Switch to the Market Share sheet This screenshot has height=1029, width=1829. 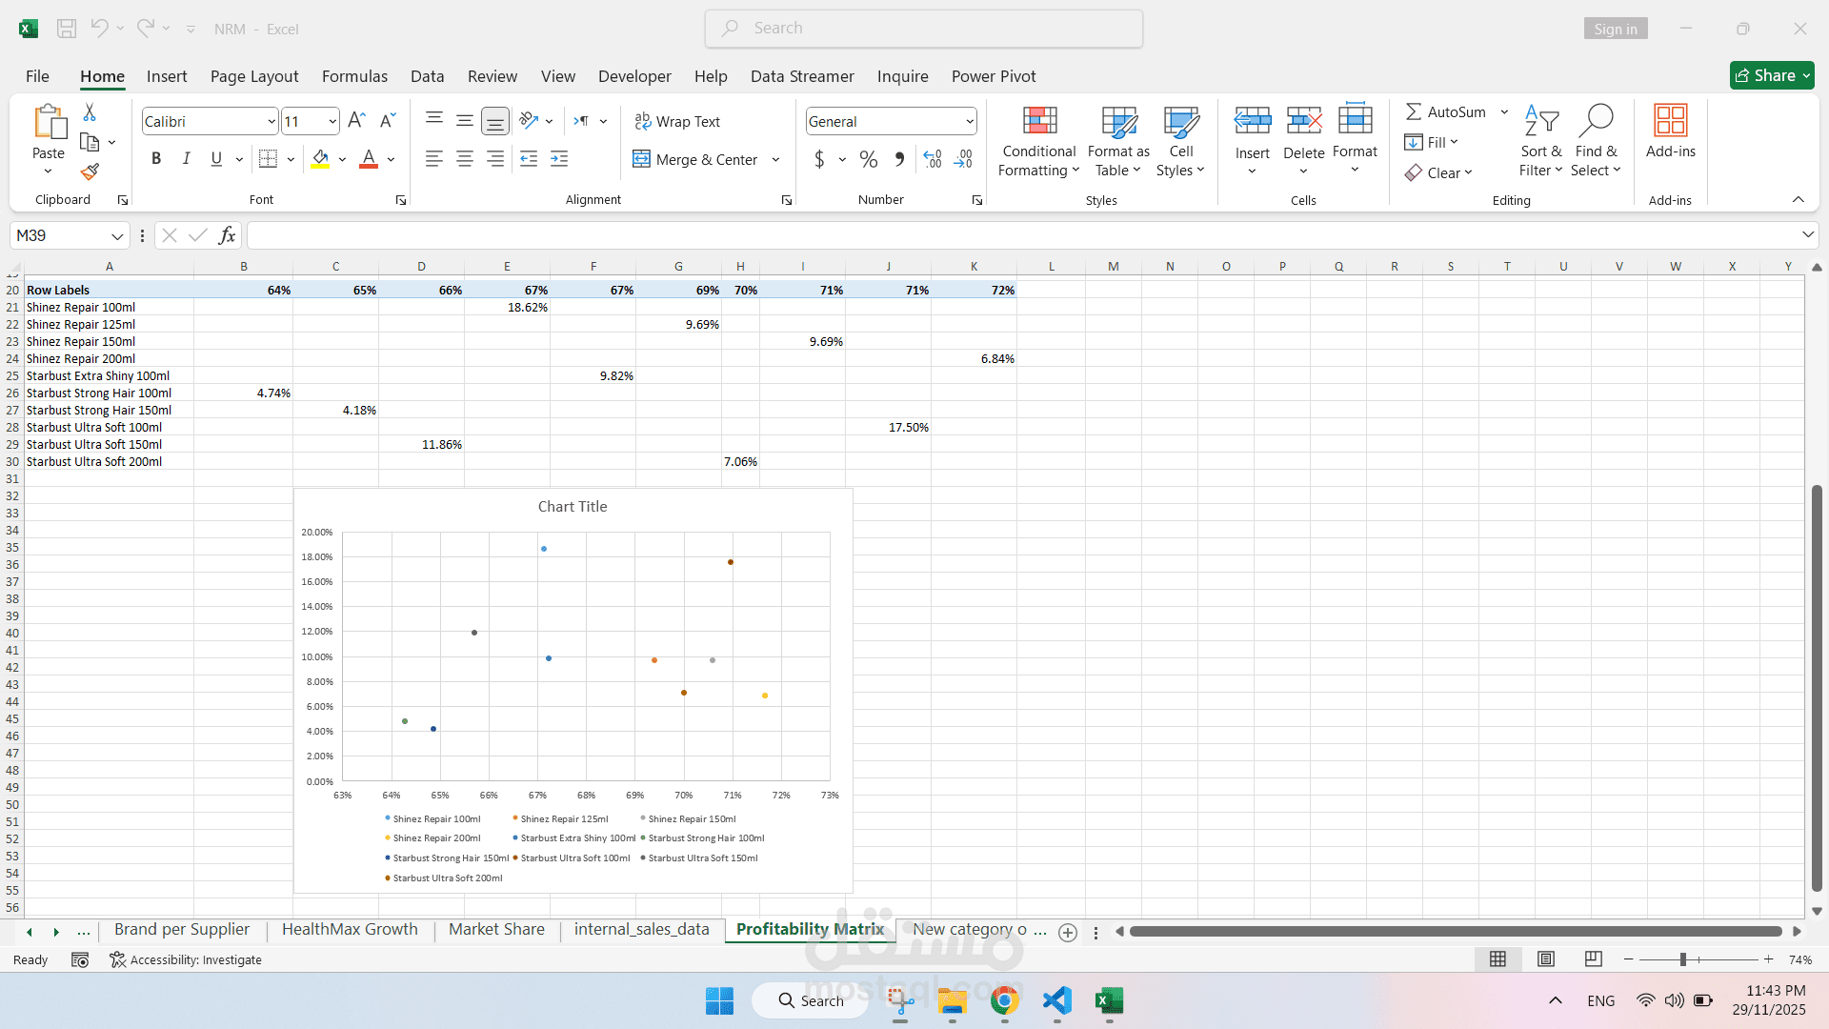496,930
